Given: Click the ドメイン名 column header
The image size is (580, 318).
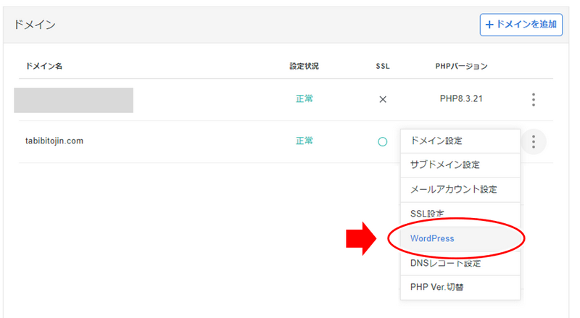Looking at the screenshot, I should tap(43, 66).
